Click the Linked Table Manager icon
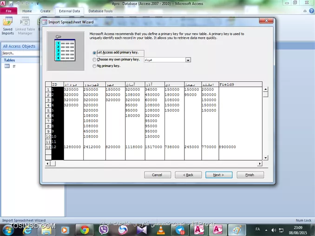 coord(25,26)
